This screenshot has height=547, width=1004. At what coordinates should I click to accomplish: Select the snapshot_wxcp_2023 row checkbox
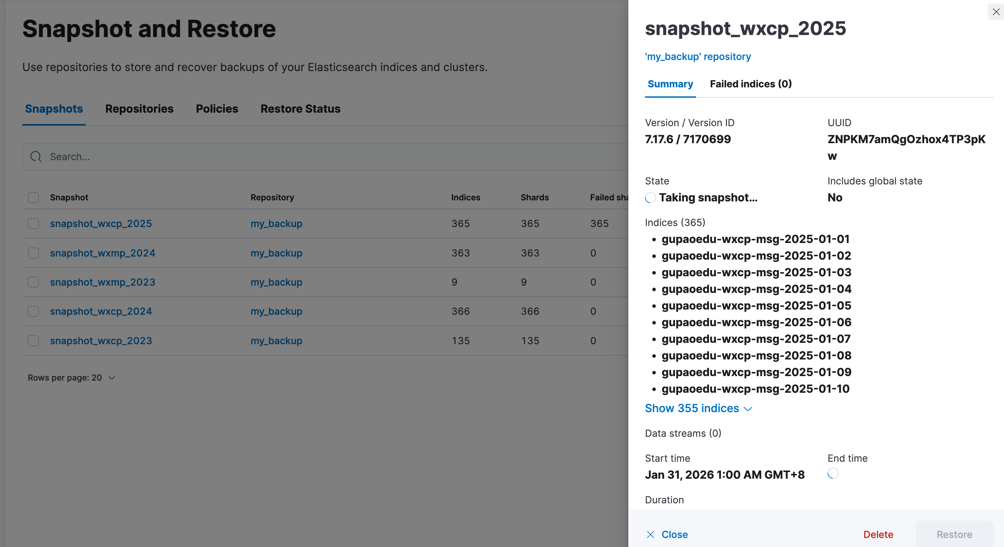coord(34,341)
